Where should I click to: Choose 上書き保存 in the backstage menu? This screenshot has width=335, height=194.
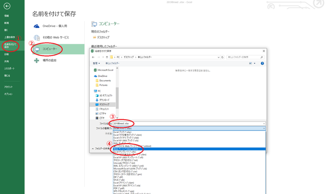pos(10,37)
